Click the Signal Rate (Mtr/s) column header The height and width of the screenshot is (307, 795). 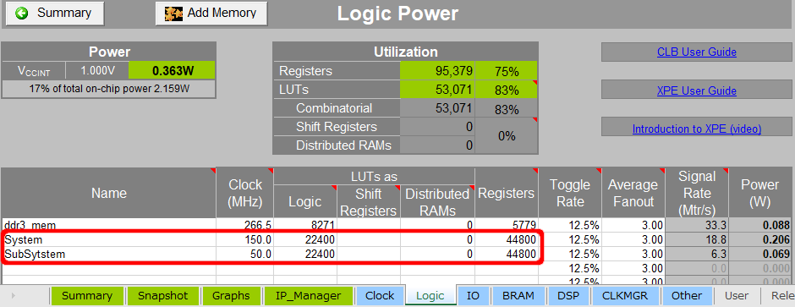pyautogui.click(x=697, y=193)
